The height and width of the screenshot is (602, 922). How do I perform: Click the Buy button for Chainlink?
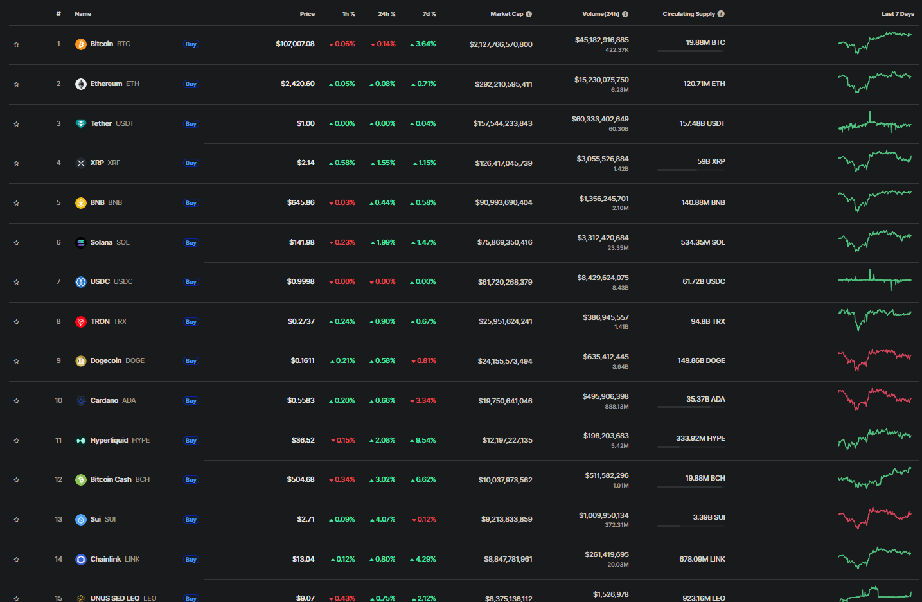pos(191,560)
